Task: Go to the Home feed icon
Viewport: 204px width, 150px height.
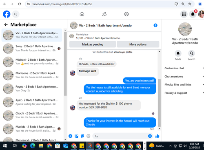Action: pyautogui.click(x=82, y=14)
